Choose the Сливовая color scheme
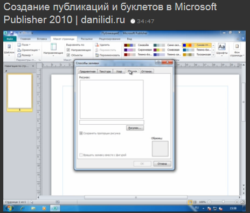The height and width of the screenshot is (213, 250). click(167, 50)
